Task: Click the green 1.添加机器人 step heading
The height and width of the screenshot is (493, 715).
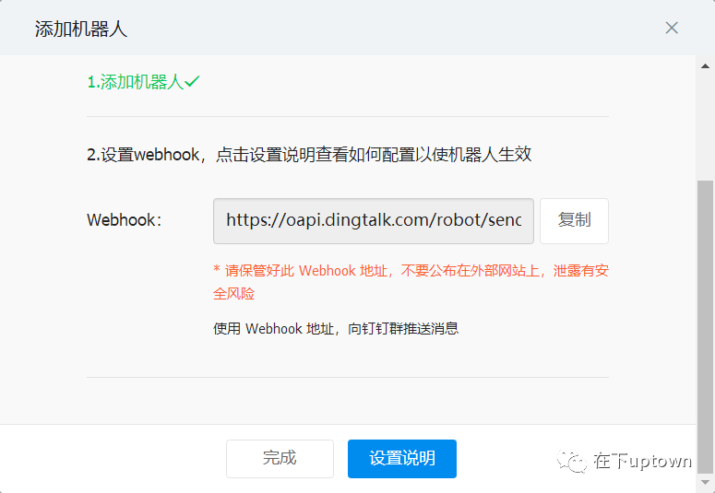Action: 136,82
